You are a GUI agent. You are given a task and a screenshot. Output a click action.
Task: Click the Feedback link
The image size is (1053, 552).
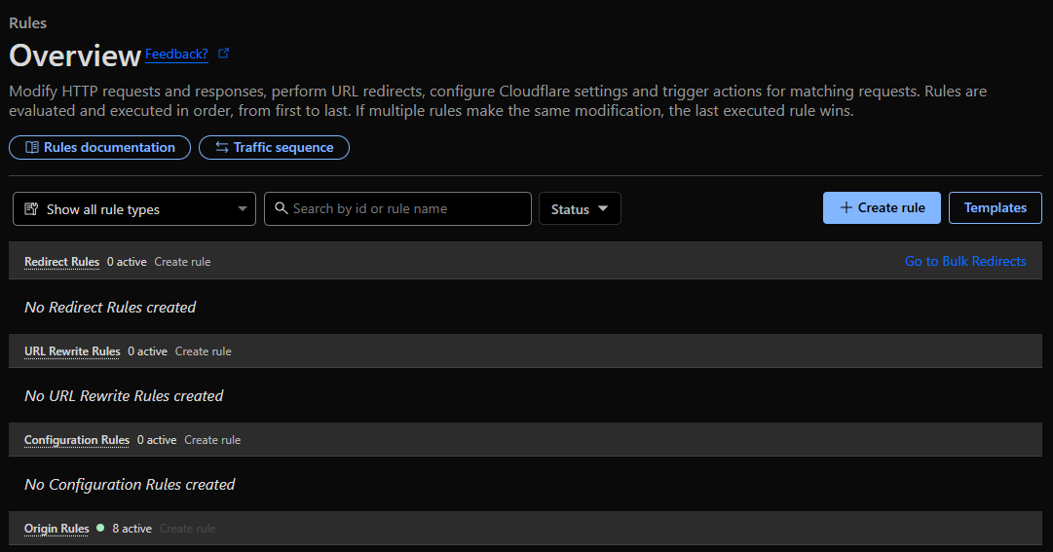click(176, 55)
